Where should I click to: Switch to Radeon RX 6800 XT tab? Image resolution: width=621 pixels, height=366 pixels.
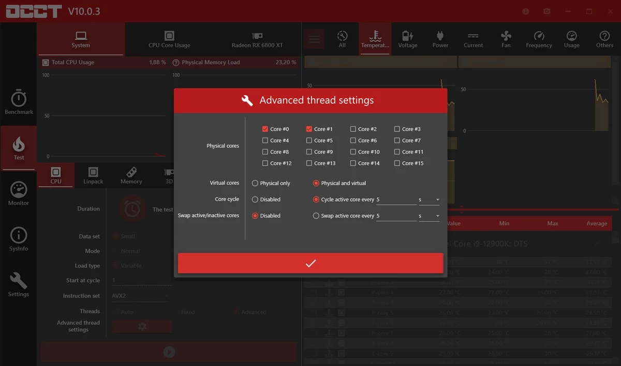pos(257,39)
